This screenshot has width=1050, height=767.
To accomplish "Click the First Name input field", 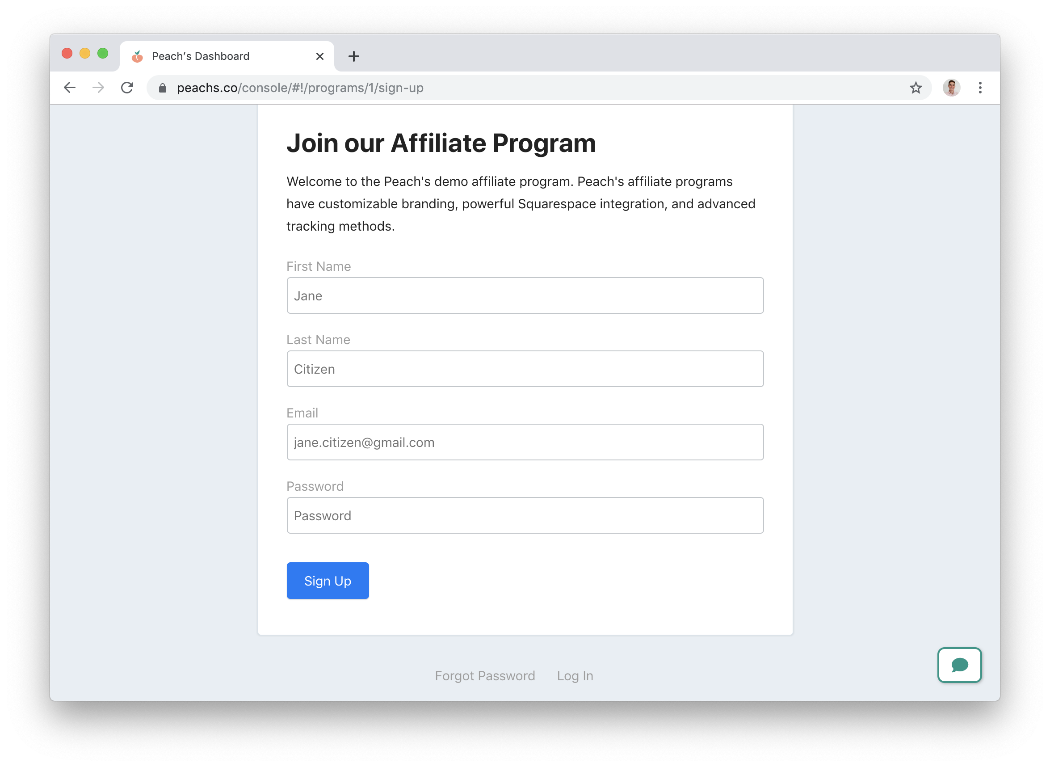I will [x=525, y=296].
